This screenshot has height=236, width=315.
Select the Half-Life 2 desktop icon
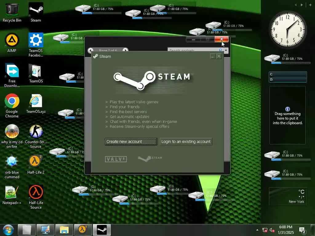point(36,165)
